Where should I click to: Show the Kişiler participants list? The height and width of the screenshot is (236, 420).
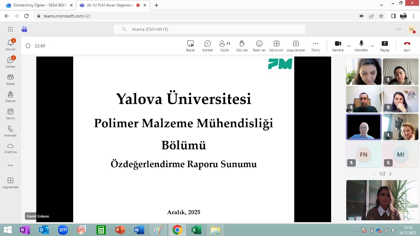click(x=225, y=46)
